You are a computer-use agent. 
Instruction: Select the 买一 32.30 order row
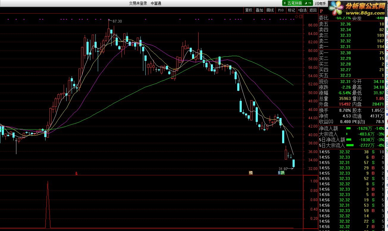point(351,53)
